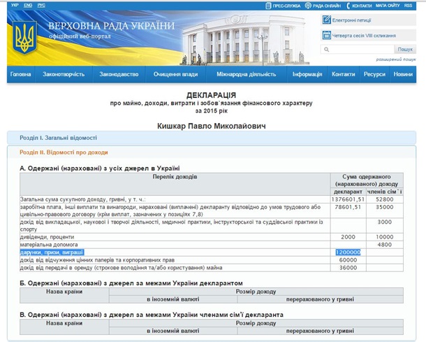Click the rental income value 36000
426x342 pixels.
coord(348,268)
